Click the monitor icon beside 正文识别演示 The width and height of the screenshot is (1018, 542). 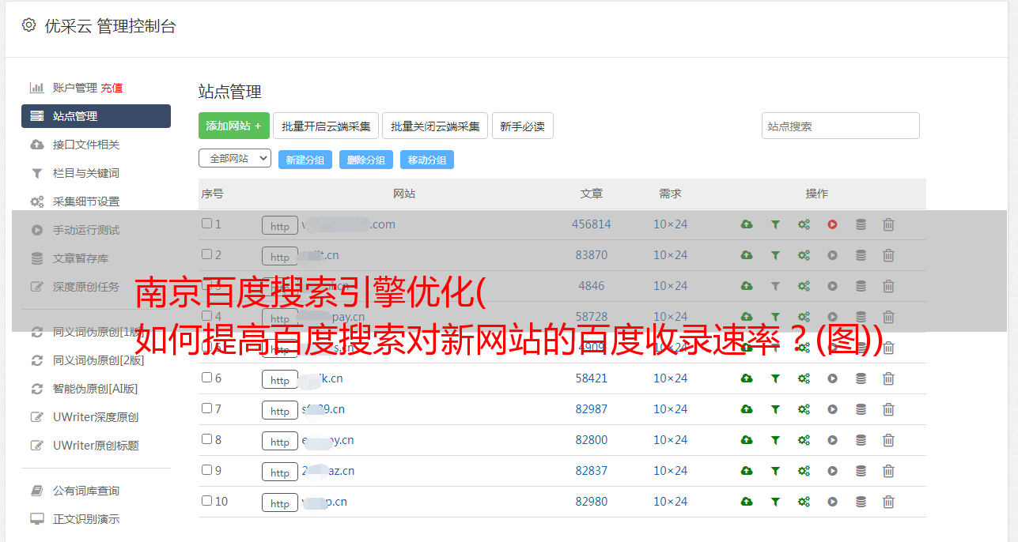(36, 519)
